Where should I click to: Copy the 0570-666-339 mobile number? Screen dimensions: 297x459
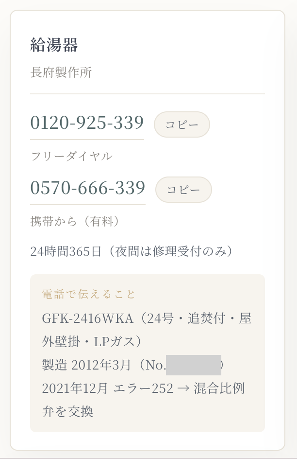(x=183, y=190)
